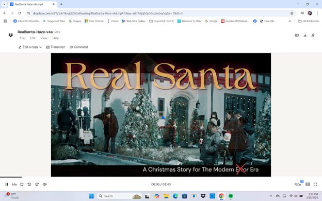Seek on the video progress bar
The image size is (322, 201).
pos(161,177)
